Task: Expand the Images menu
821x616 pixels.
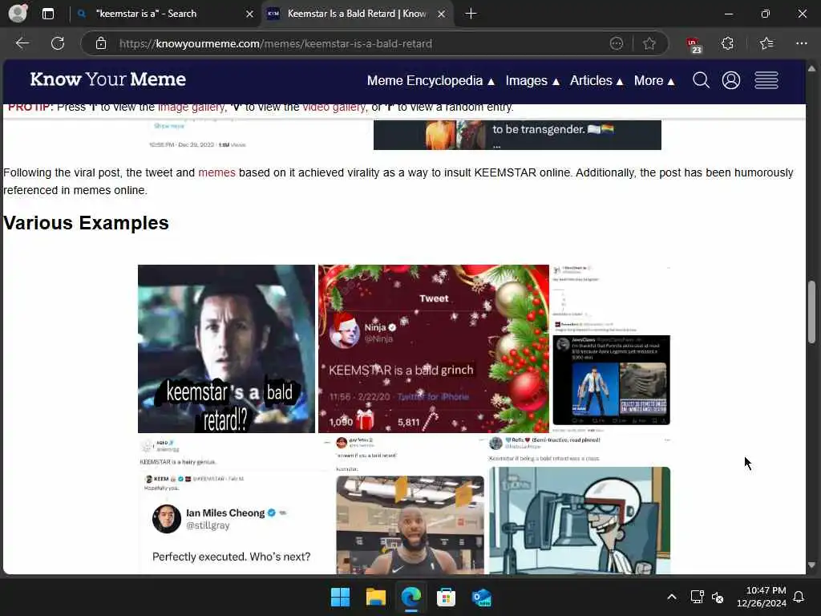Action: coord(532,81)
